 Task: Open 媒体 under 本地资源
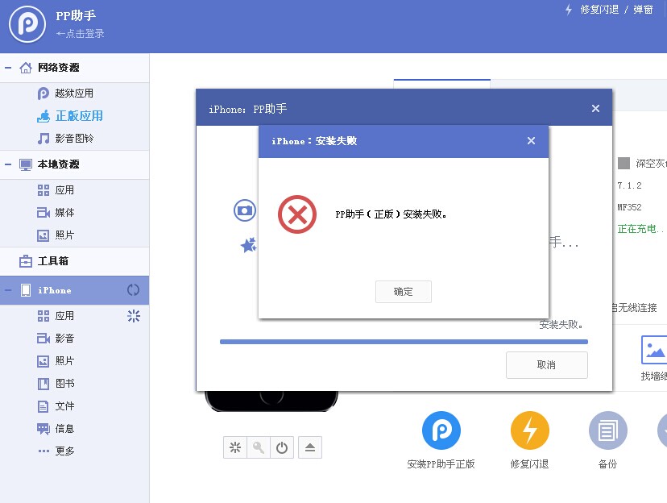tap(64, 212)
